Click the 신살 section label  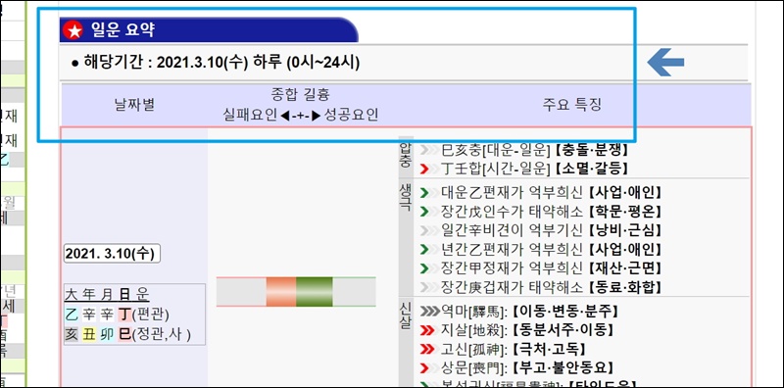406,315
